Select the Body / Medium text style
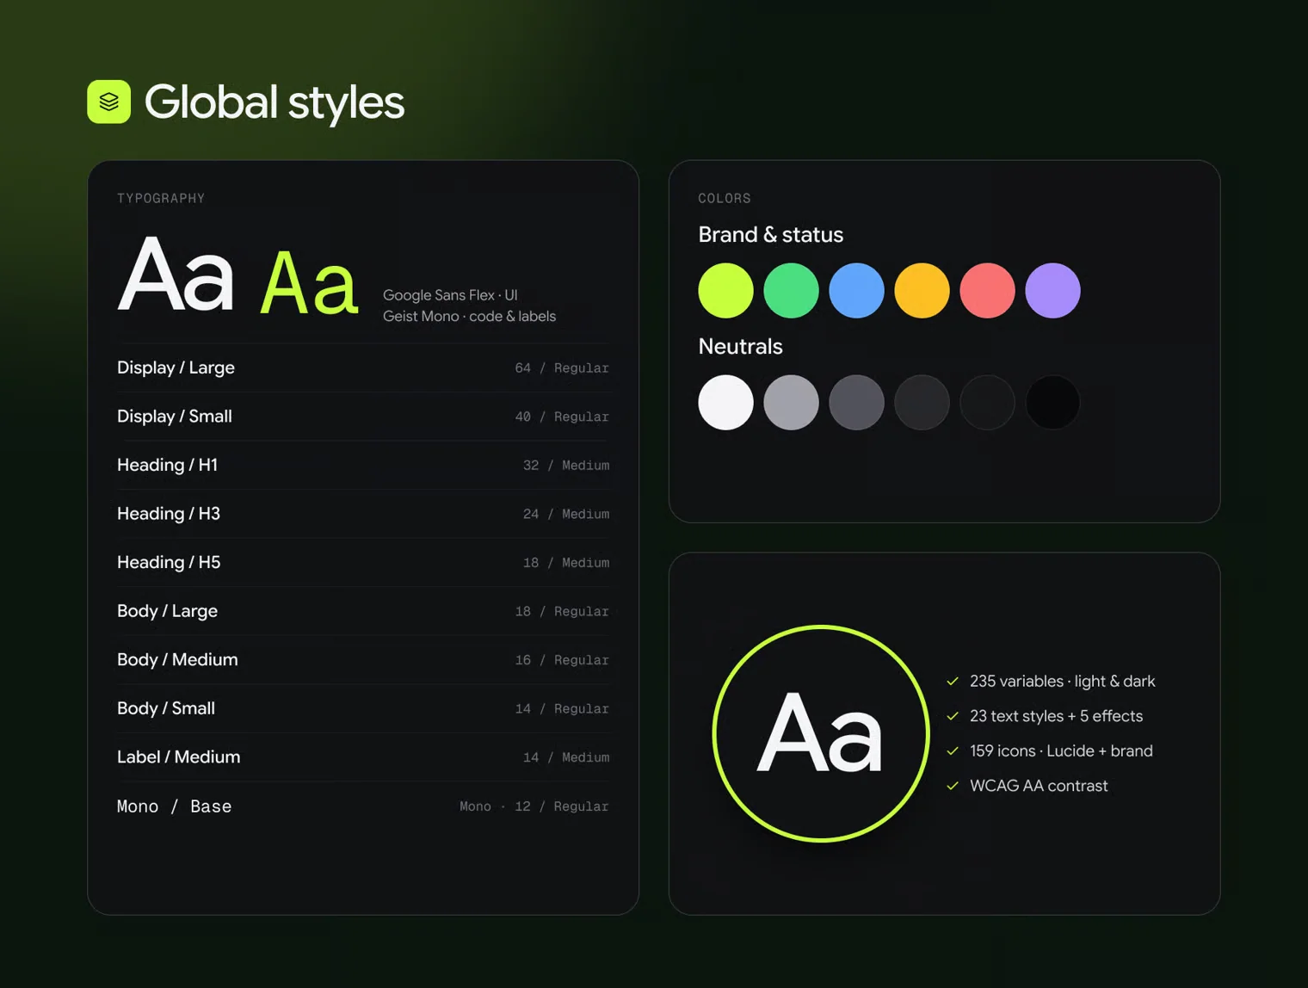The width and height of the screenshot is (1308, 988). 363,659
